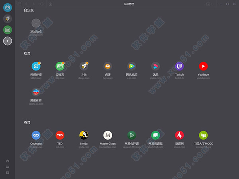Image resolution: width=239 pixels, height=179 pixels.
Task: Select the 慕课网 flame icon
Action: tap(179, 135)
